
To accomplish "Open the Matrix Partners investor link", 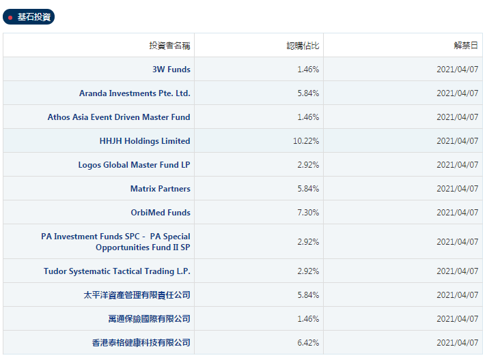I will 161,188.
